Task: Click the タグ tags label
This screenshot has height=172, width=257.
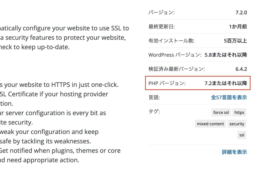Action: [154, 111]
